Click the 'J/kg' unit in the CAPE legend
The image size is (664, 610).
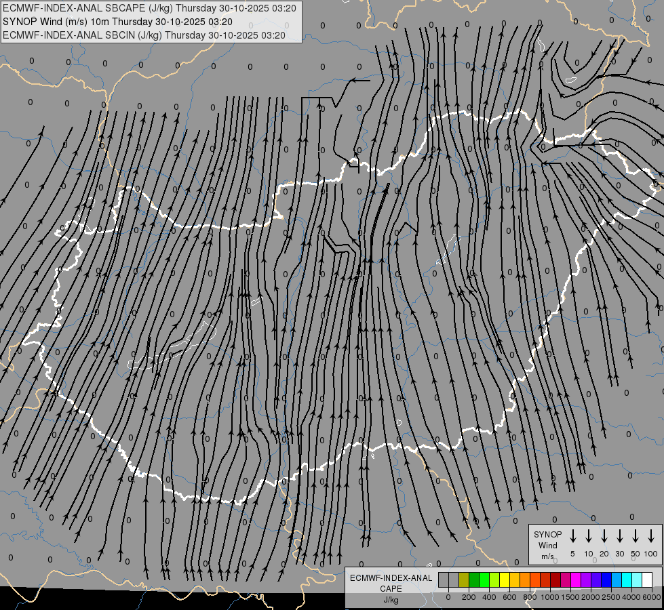pos(391,600)
